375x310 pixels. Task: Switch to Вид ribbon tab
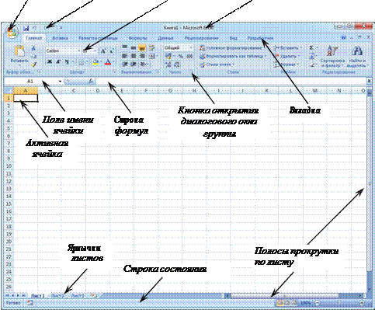click(233, 38)
